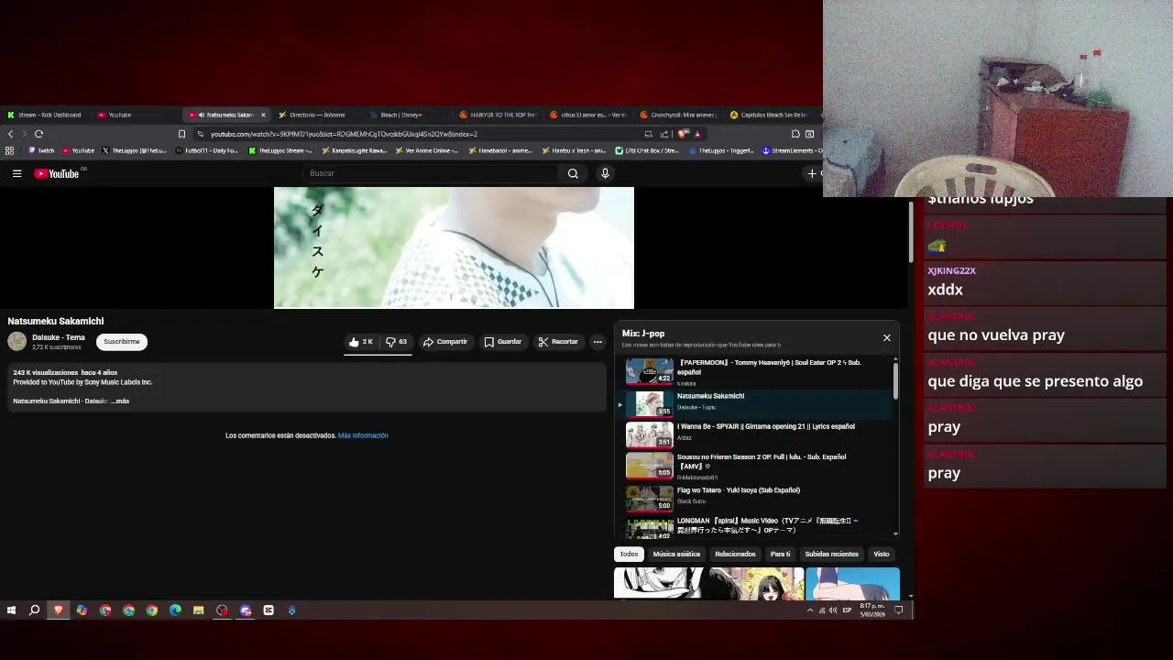This screenshot has width=1173, height=660.
Task: Select the Música asiática filter chip
Action: click(676, 554)
